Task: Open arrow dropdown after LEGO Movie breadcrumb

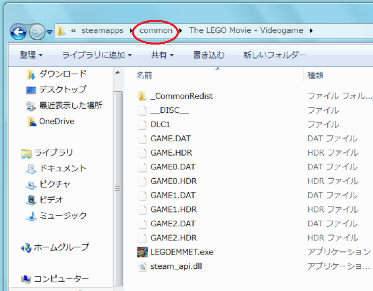Action: (311, 30)
